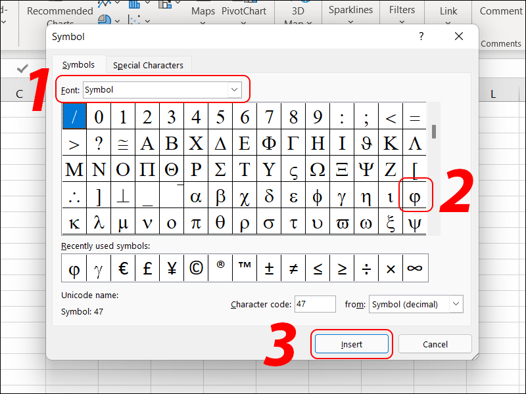Click the dialog Help question mark
This screenshot has height=394, width=526.
pyautogui.click(x=421, y=37)
